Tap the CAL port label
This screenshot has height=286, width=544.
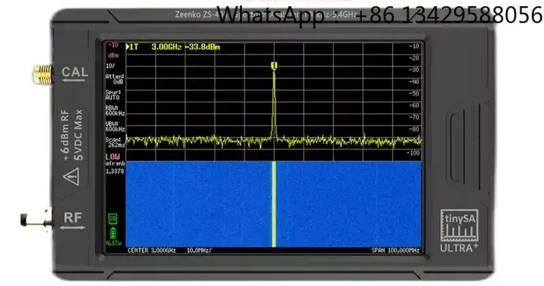75,71
